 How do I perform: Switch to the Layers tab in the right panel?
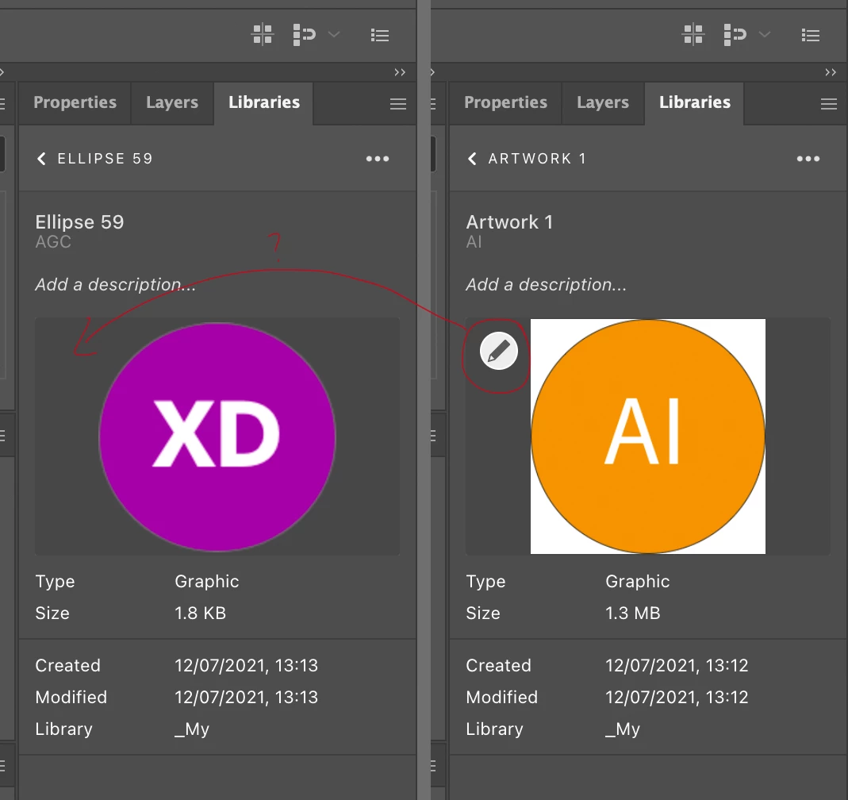(603, 102)
